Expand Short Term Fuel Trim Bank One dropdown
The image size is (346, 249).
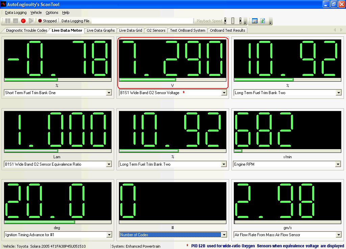109,93
